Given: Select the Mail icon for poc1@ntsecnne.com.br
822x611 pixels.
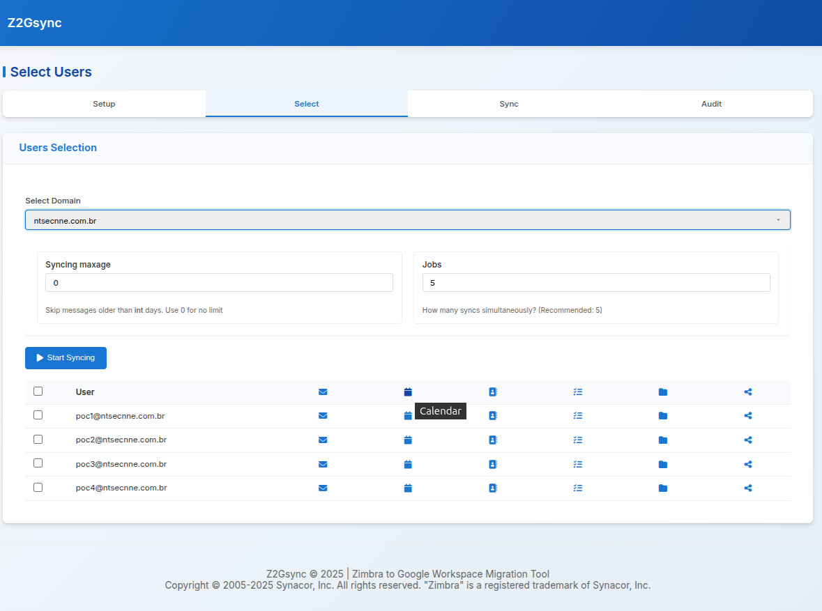Looking at the screenshot, I should pos(323,415).
